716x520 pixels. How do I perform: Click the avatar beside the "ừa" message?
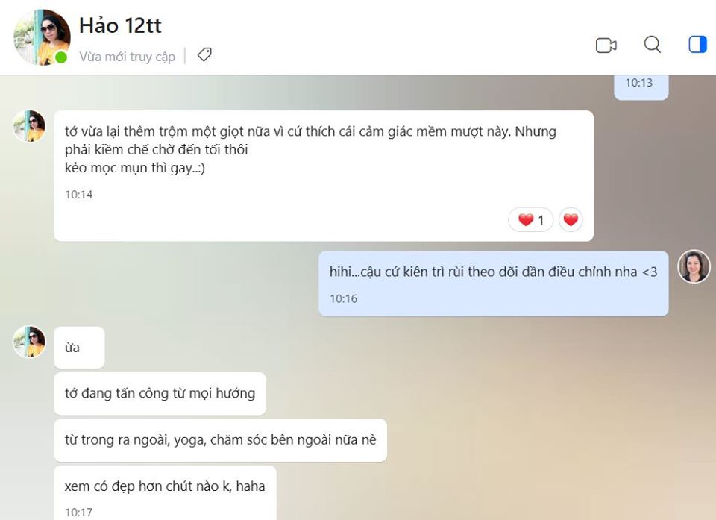click(x=29, y=342)
